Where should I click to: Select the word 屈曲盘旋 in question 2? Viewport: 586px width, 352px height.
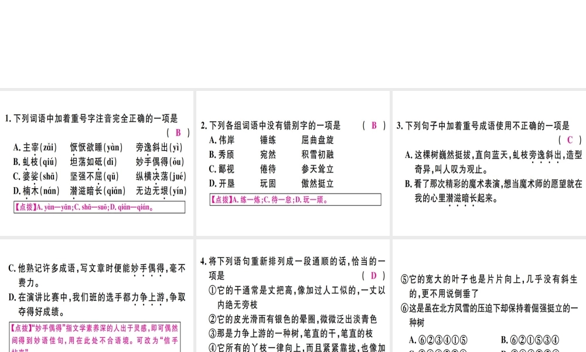pyautogui.click(x=317, y=140)
